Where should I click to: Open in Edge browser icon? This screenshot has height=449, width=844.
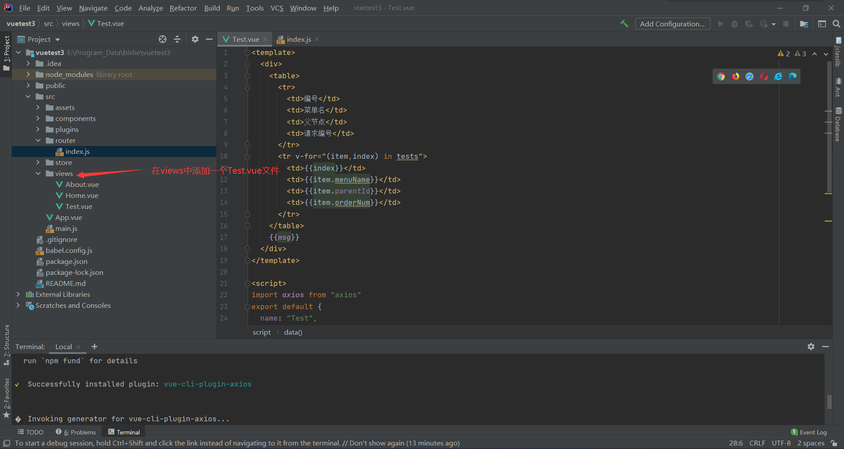[793, 77]
